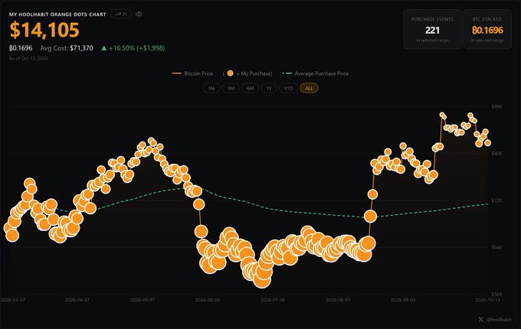Click the 2026-10-13 date label
Viewport: 521px width, 329px height.
[x=487, y=300]
